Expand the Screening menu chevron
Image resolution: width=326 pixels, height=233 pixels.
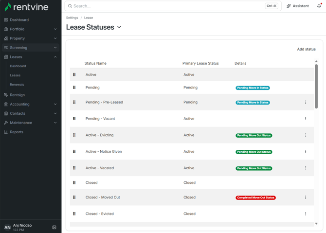pos(55,48)
